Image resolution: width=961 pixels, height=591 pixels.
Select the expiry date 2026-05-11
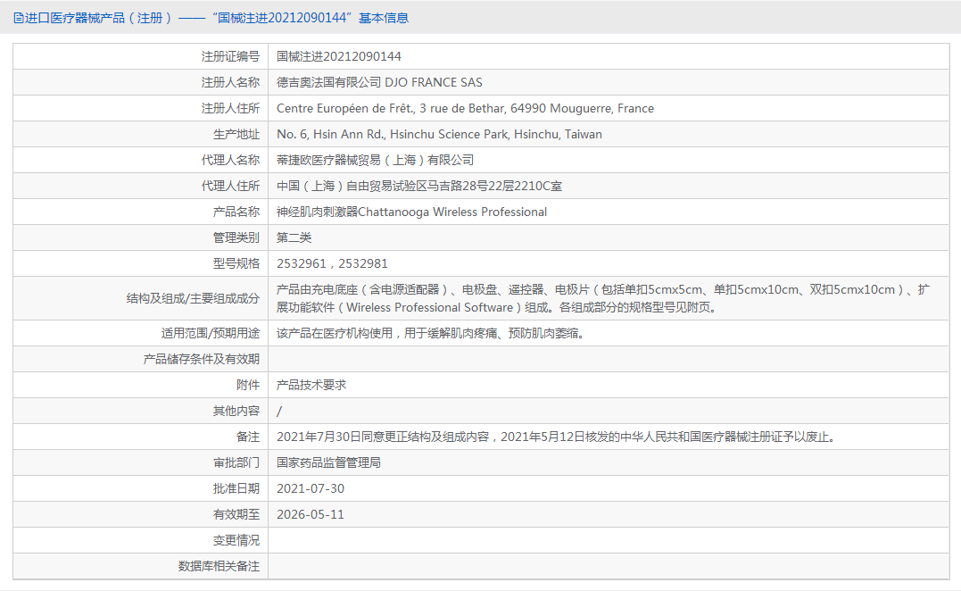(311, 514)
